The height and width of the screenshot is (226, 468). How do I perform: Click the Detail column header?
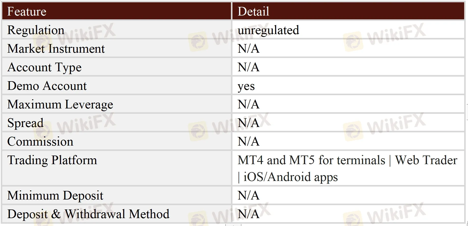coord(253,11)
